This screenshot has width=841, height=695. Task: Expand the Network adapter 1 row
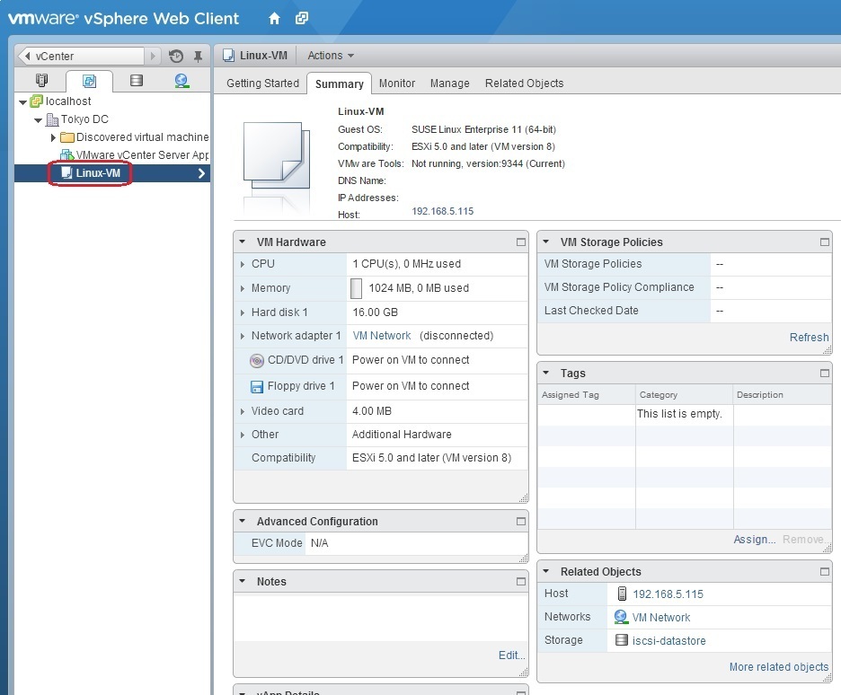click(243, 336)
